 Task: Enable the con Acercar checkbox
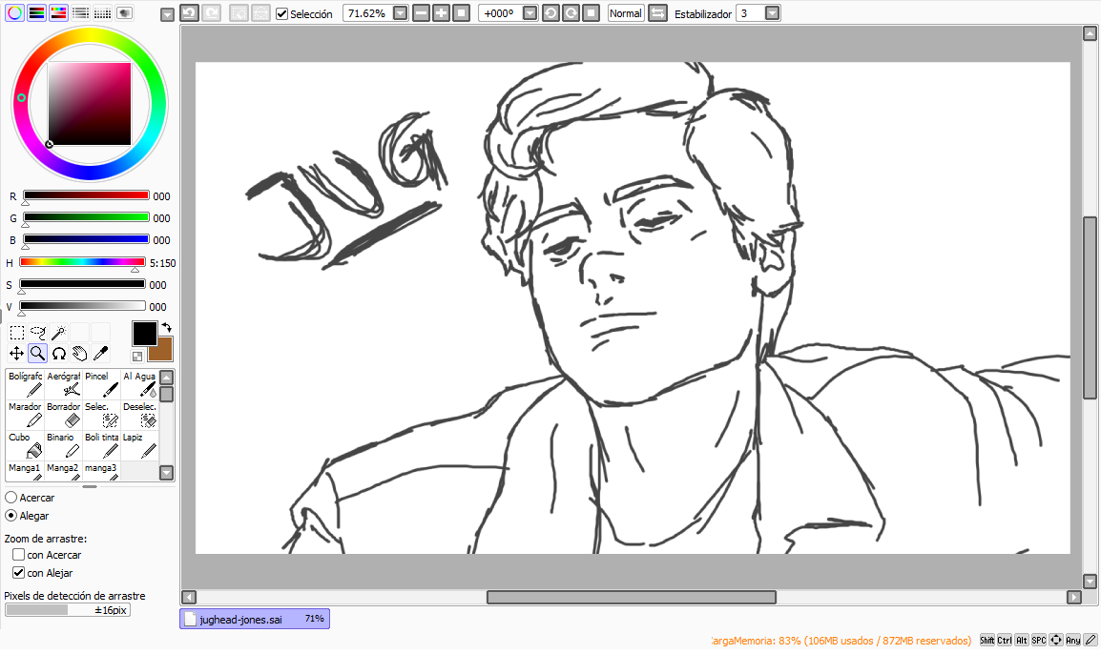click(x=19, y=555)
